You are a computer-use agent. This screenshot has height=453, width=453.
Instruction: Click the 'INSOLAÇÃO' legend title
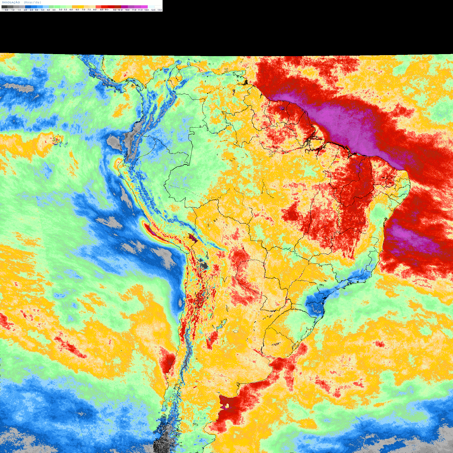(11, 2)
